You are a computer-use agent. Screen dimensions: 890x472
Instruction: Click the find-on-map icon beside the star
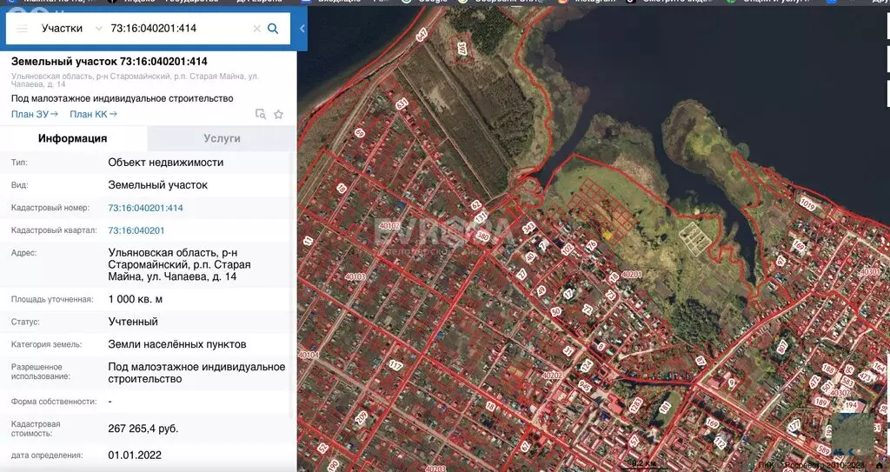point(261,114)
